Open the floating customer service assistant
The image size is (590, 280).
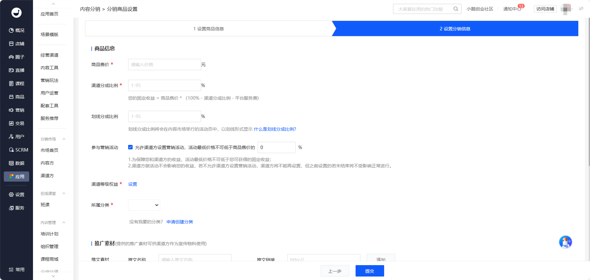(565, 242)
